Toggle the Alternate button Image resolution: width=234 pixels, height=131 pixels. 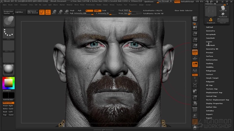(x=8, y=103)
